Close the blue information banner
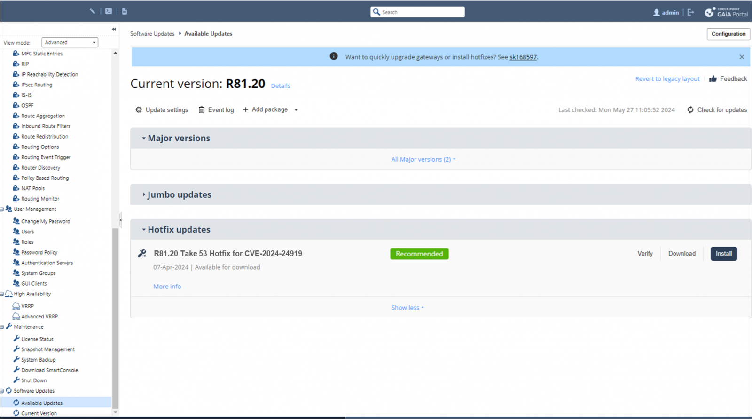 tap(742, 57)
